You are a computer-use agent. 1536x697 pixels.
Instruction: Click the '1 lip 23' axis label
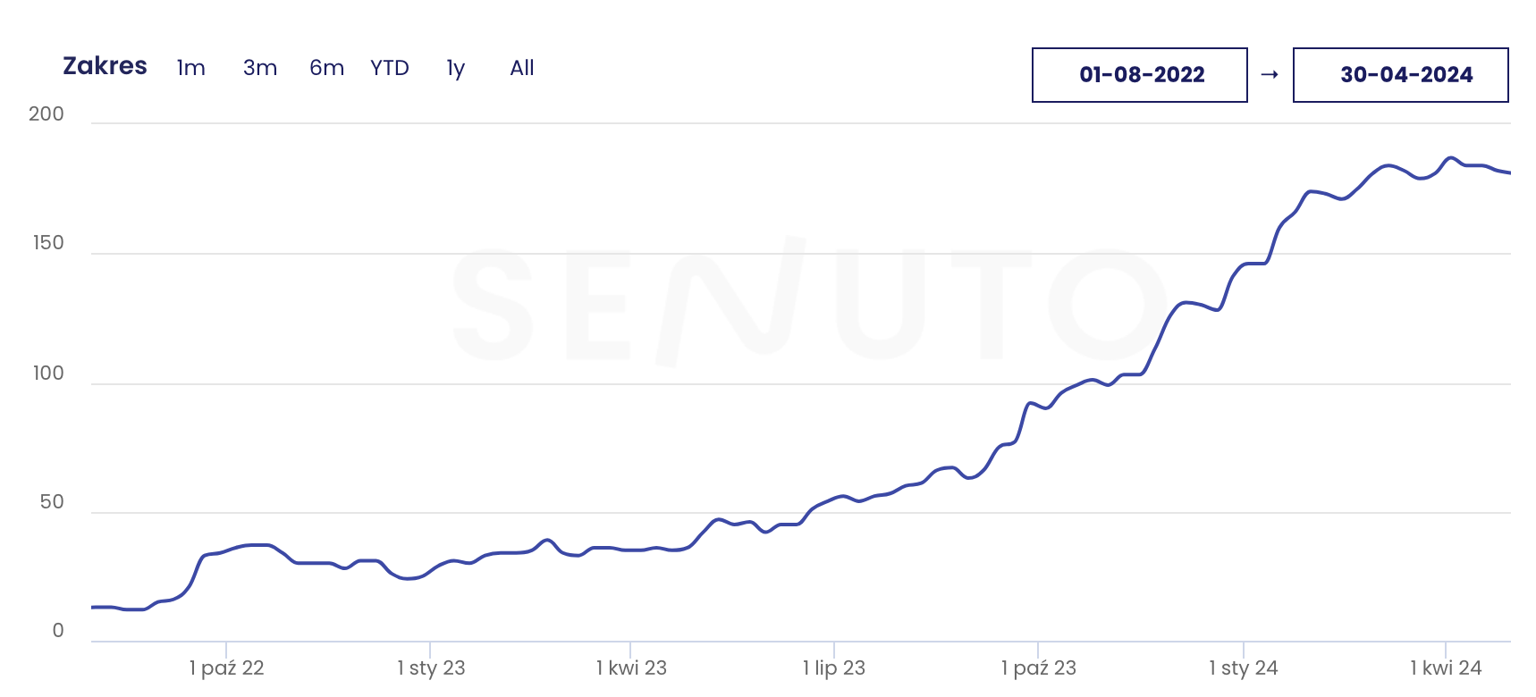click(834, 668)
